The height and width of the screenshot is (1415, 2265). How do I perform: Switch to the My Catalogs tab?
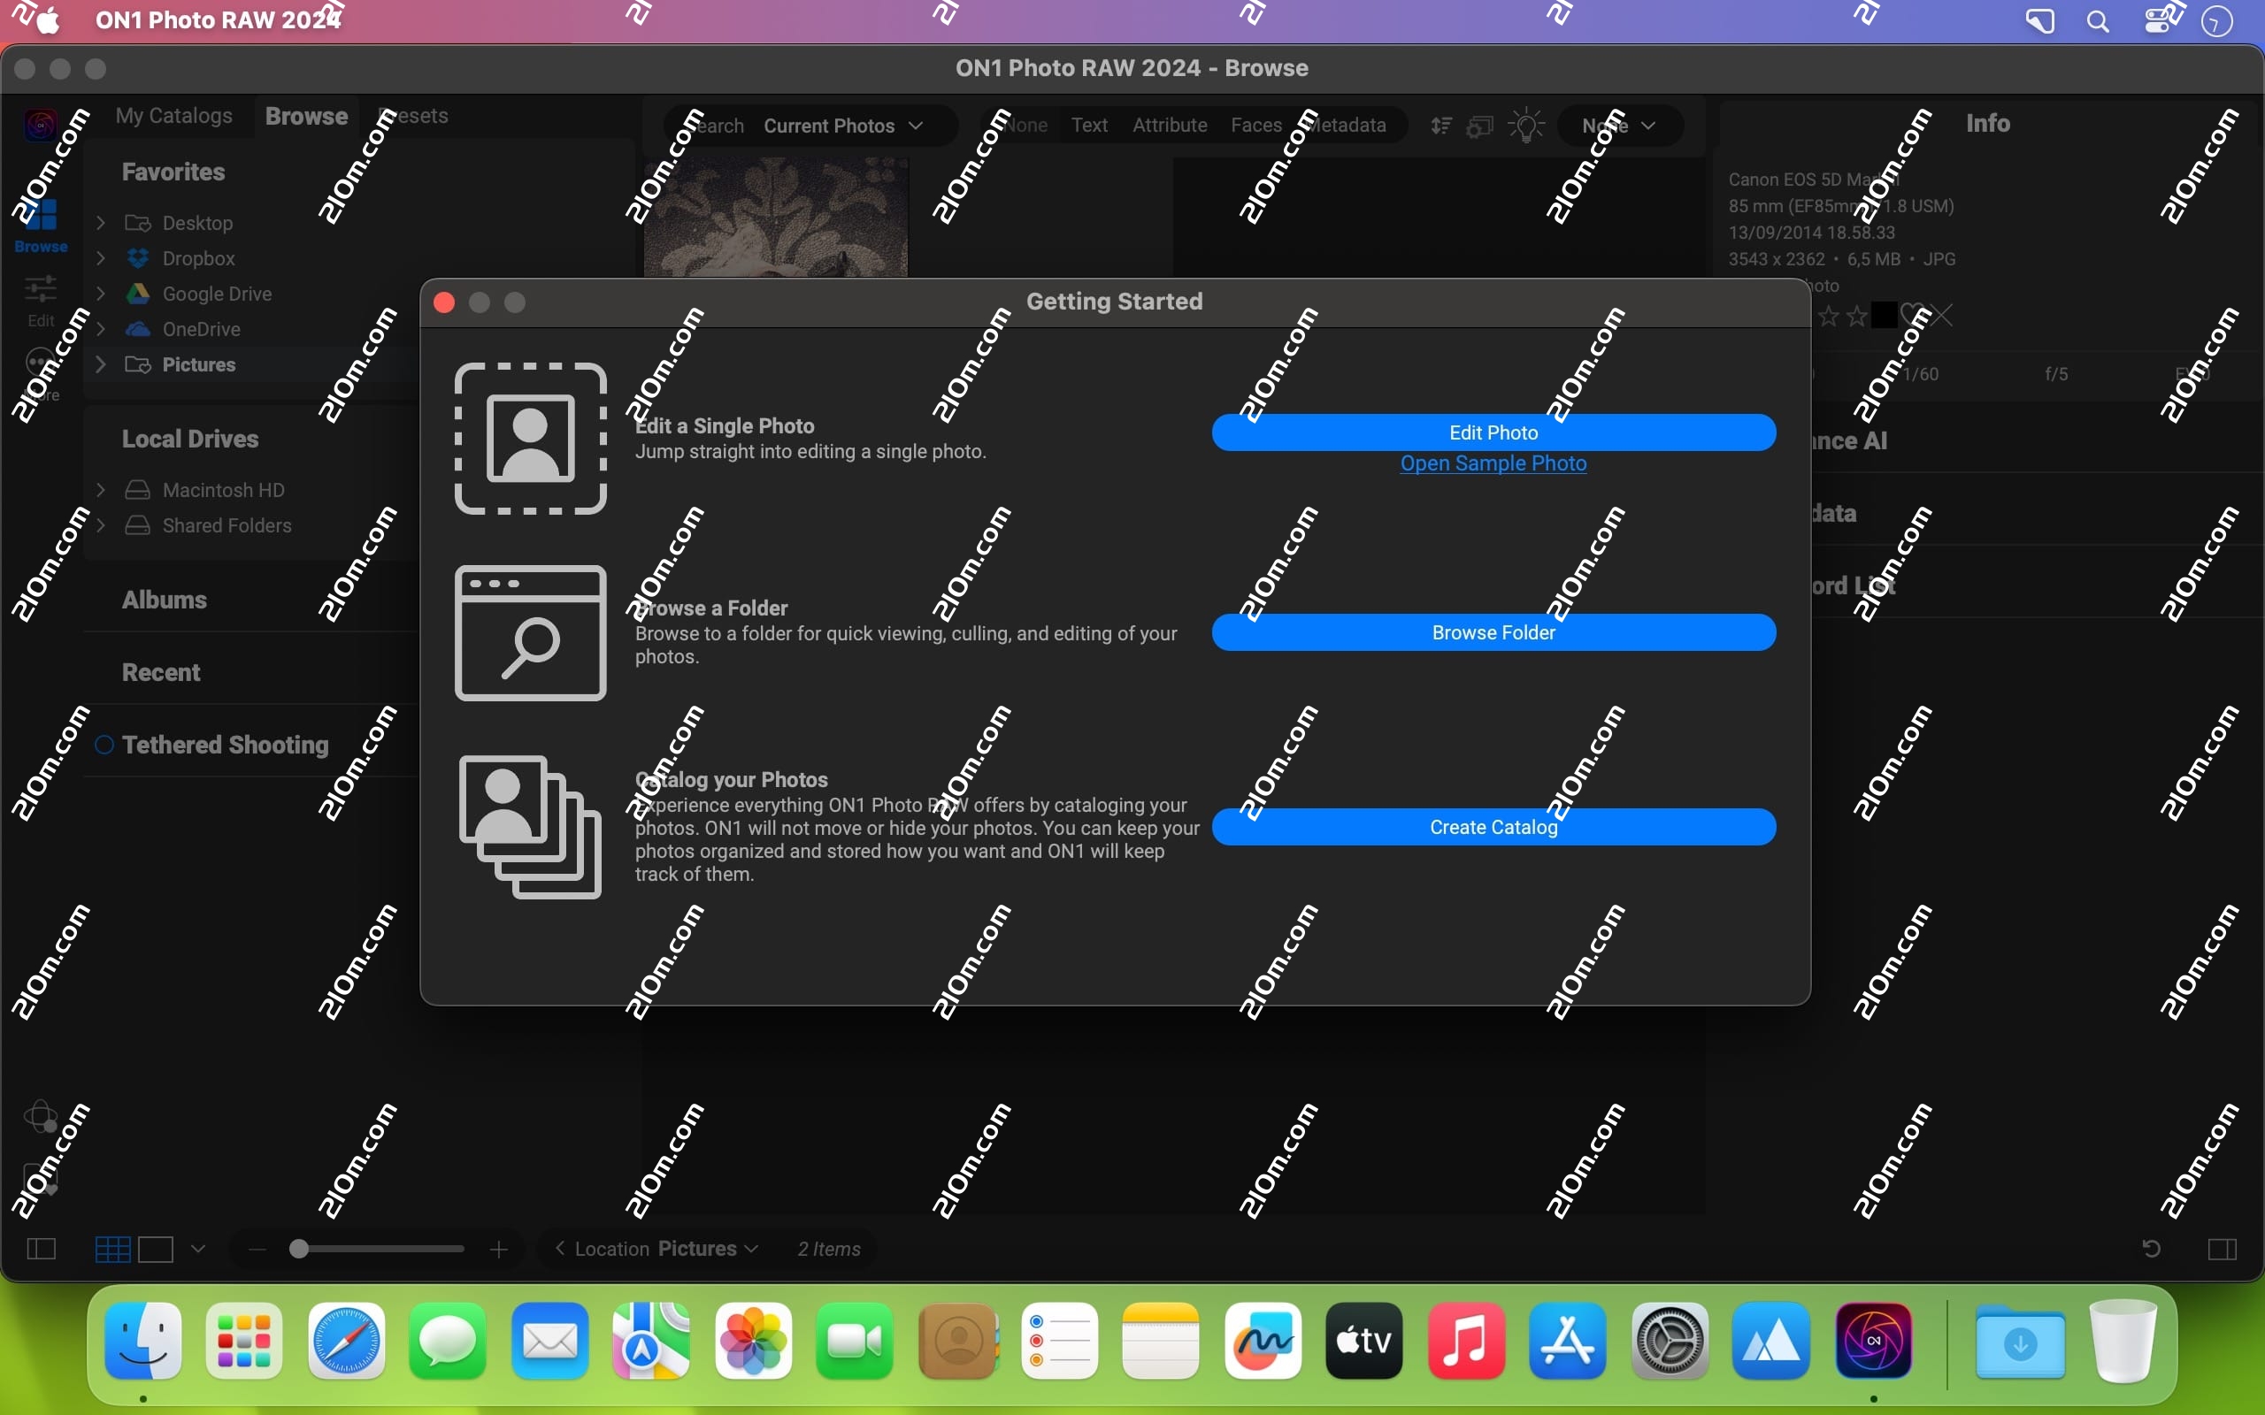[173, 115]
